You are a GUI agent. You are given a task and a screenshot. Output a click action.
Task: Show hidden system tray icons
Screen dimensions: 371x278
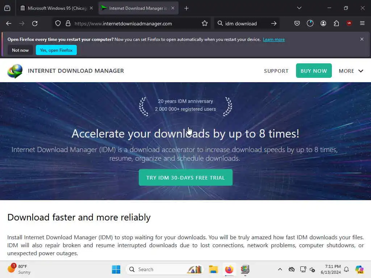click(280, 269)
